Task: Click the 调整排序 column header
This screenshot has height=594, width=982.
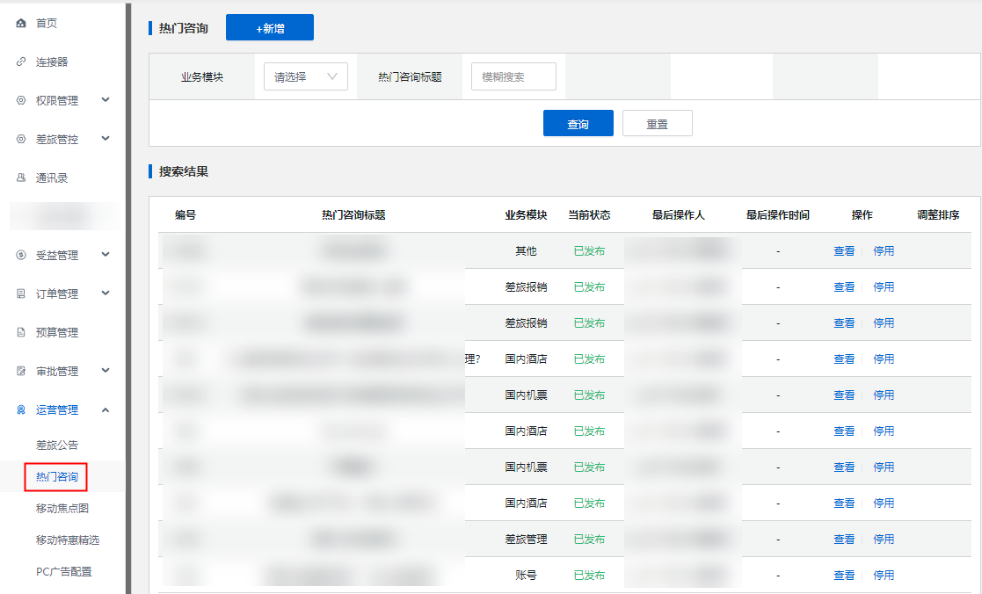Action: pyautogui.click(x=938, y=214)
